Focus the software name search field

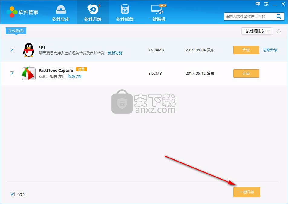tap(249, 17)
